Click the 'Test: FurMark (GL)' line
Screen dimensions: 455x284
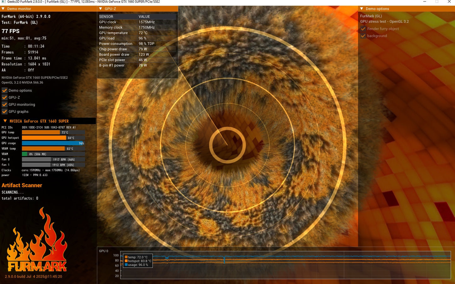pos(20,23)
